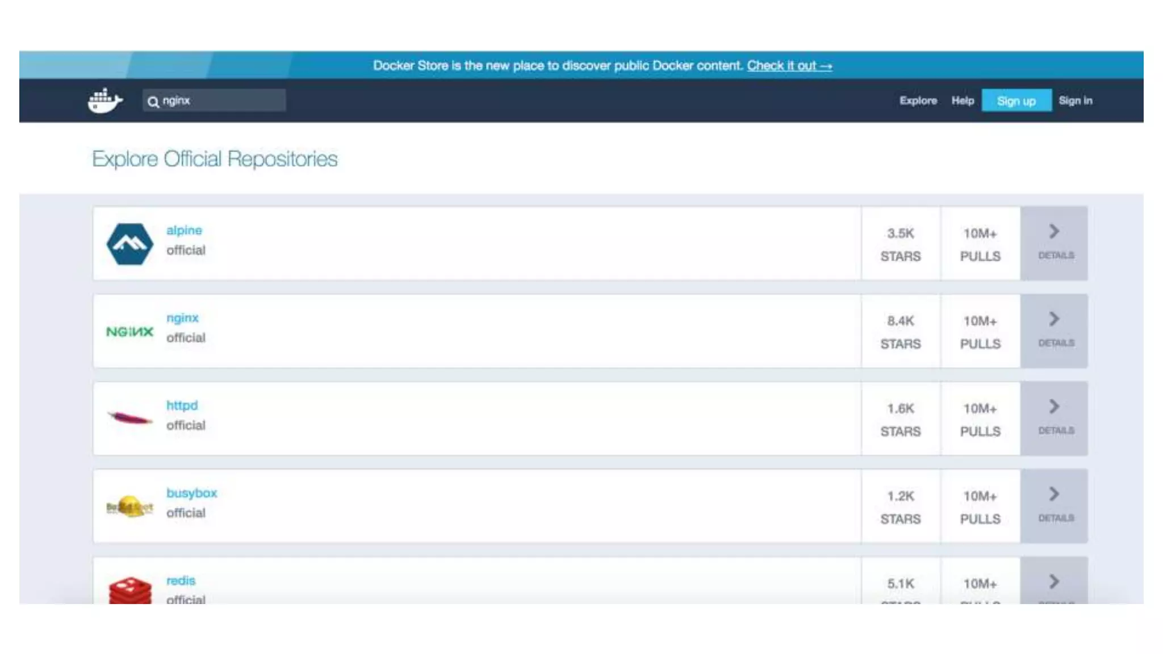Screen dimensions: 1163x654
Task: Click the httpd feather logo
Action: tap(130, 419)
